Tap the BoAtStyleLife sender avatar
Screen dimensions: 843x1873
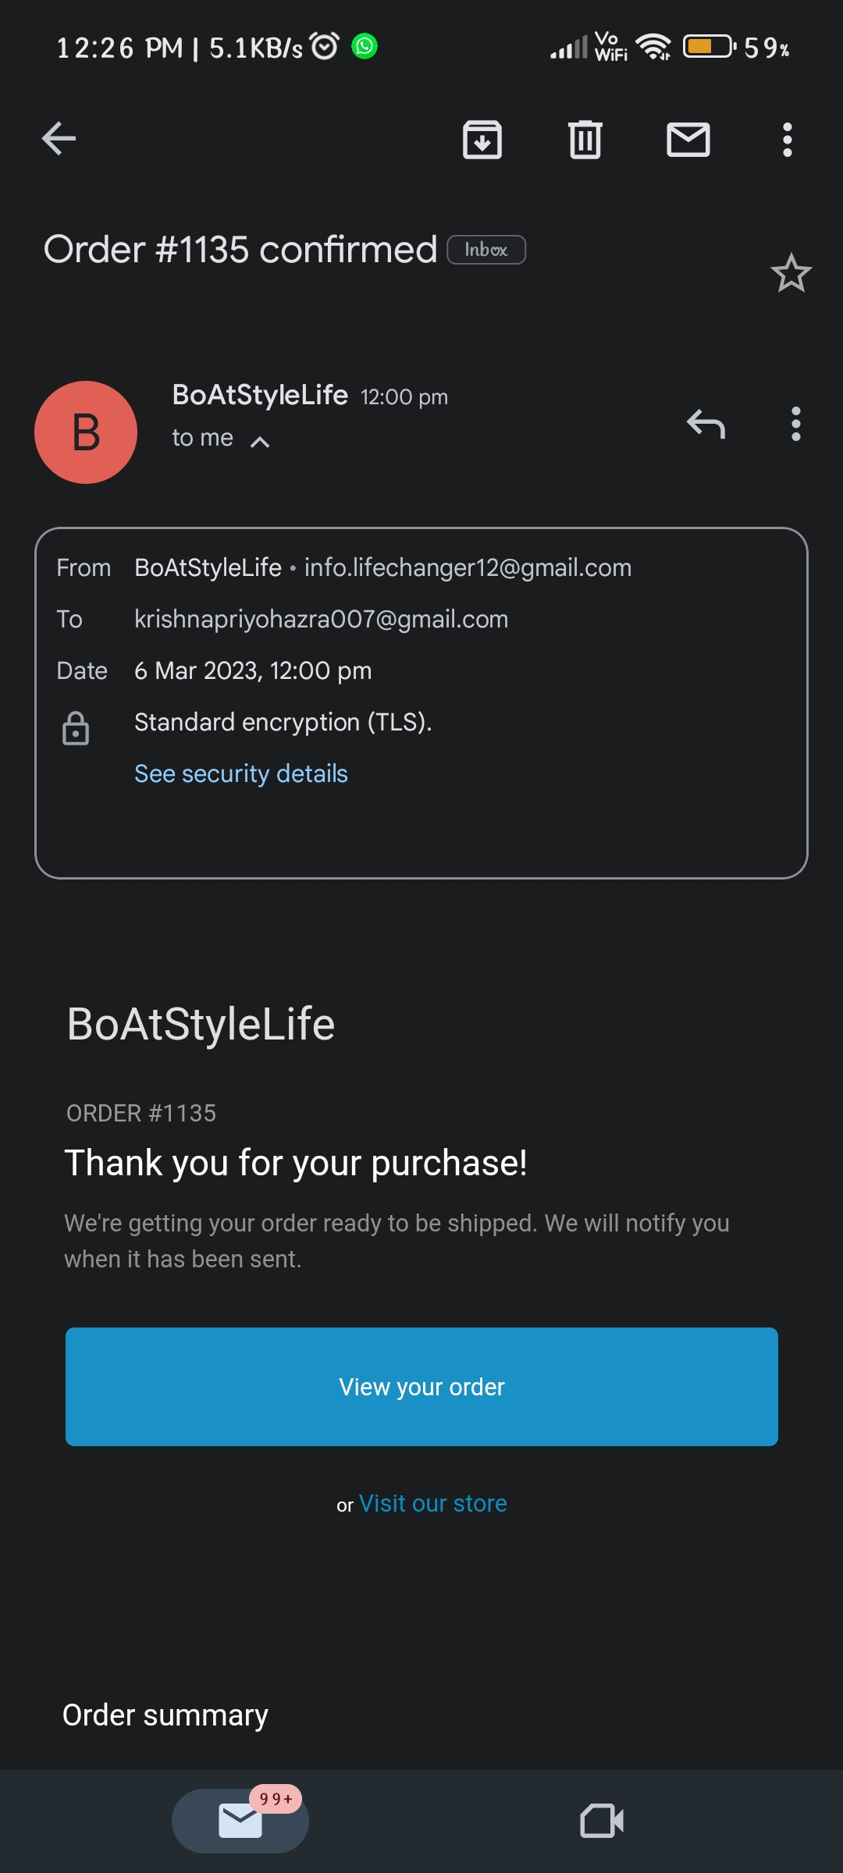[x=86, y=432]
